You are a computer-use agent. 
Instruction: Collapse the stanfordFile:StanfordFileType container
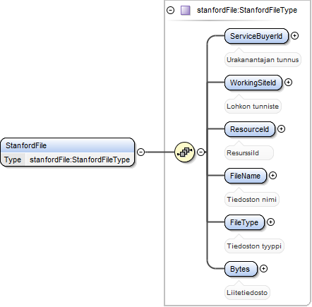[x=170, y=11]
